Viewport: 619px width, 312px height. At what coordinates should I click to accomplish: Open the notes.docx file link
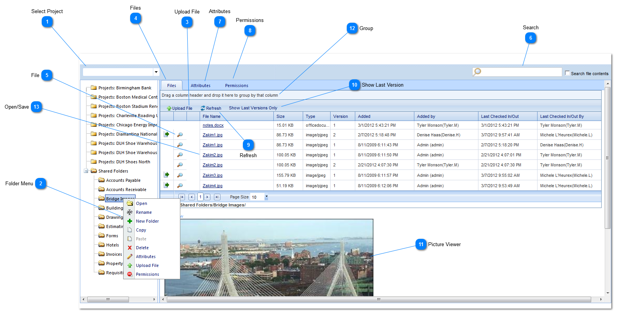coord(213,125)
